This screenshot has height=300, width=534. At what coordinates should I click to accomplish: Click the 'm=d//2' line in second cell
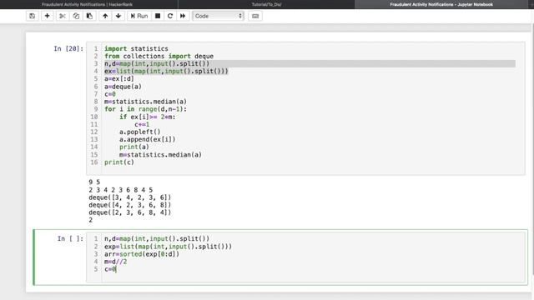click(115, 262)
